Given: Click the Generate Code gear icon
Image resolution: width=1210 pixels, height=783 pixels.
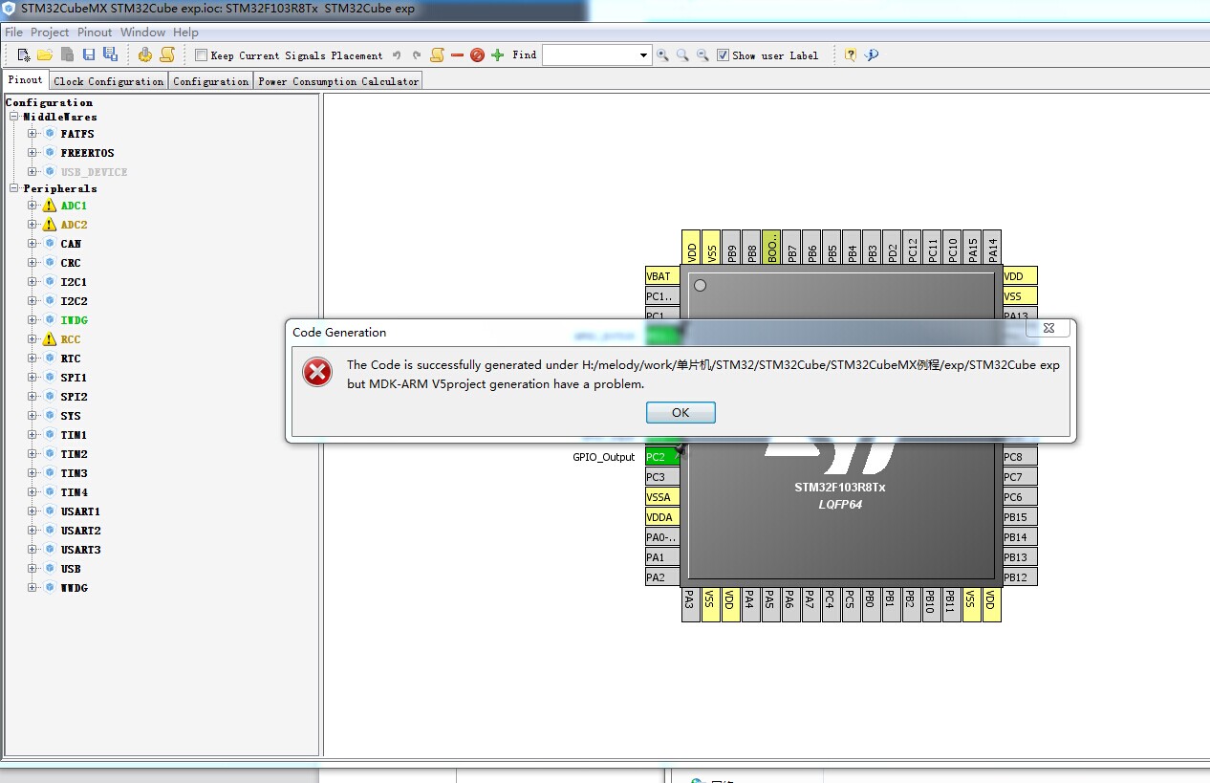Looking at the screenshot, I should click(145, 54).
